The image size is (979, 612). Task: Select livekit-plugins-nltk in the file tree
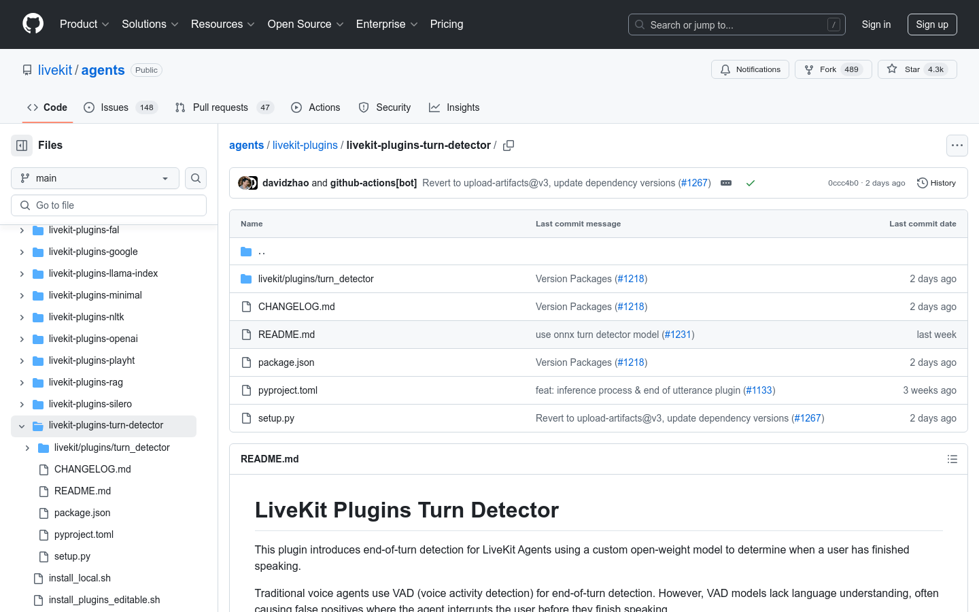click(86, 317)
